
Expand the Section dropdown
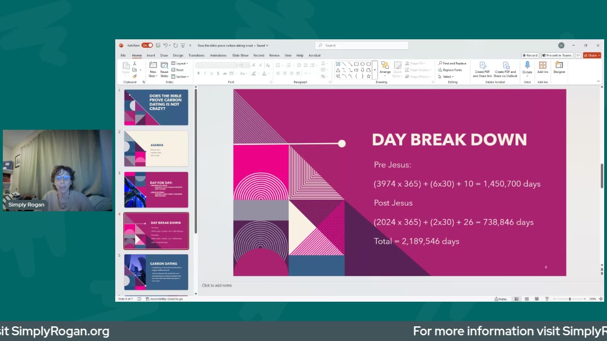pyautogui.click(x=180, y=77)
